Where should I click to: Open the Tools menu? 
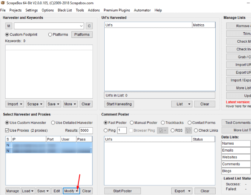(x=80, y=10)
